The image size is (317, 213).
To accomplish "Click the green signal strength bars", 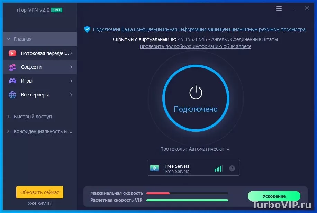I will click(x=219, y=168).
